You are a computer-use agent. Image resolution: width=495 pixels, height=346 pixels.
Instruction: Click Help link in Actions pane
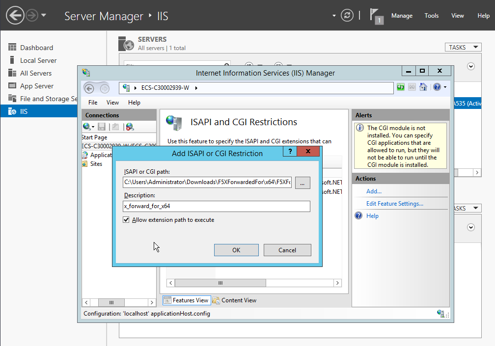tap(372, 216)
